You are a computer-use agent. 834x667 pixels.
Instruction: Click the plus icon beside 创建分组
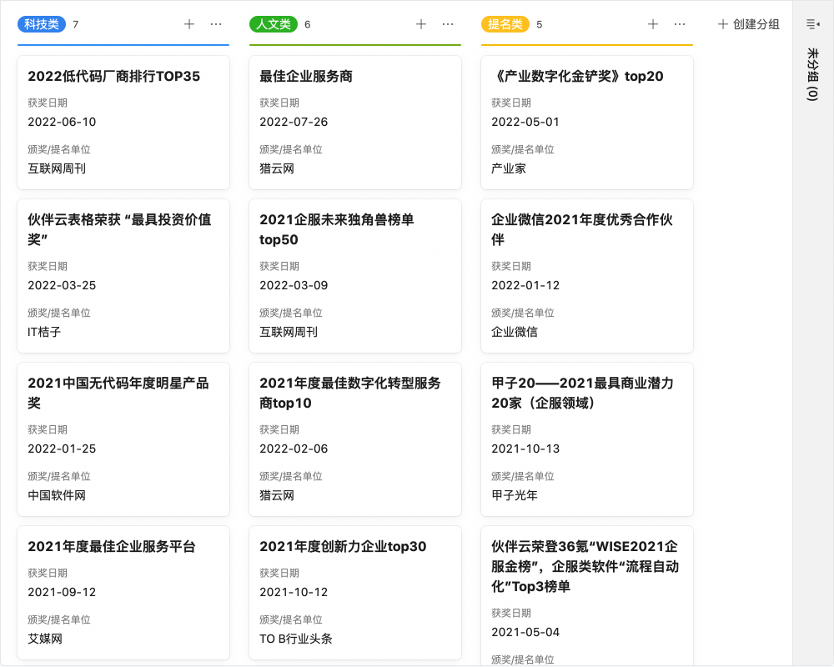click(x=722, y=24)
